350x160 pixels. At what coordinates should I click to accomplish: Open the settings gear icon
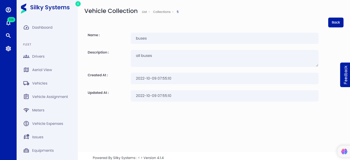coord(8,48)
